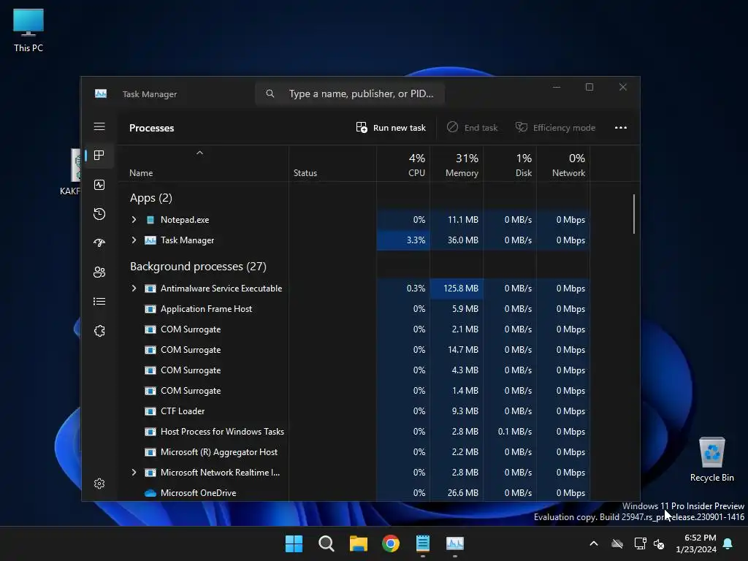Open the Task Manager hamburger navigation menu
Viewport: 748px width, 561px height.
[x=99, y=126]
